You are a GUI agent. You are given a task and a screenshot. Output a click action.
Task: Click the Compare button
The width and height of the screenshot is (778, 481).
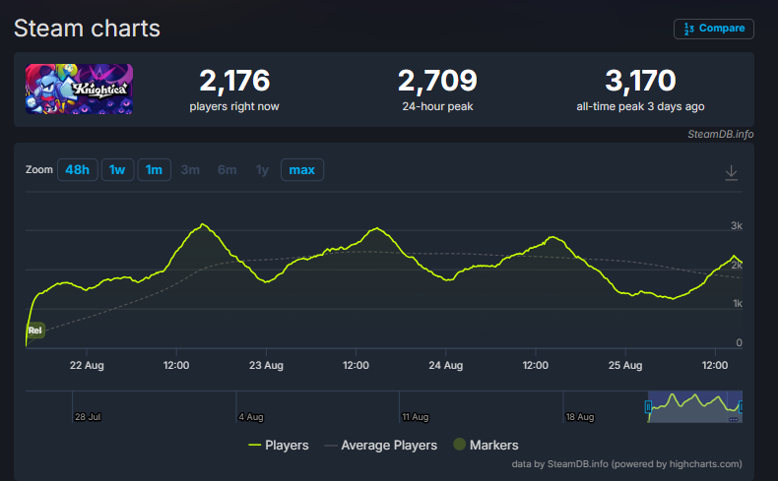click(714, 29)
